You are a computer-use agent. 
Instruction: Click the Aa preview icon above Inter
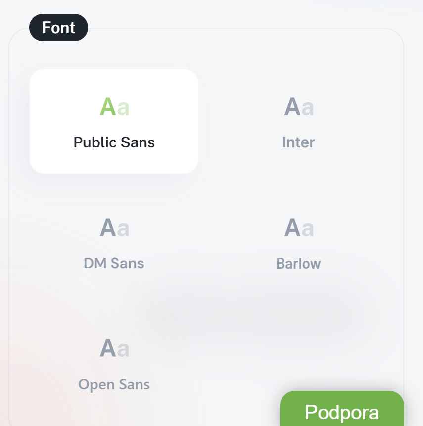click(x=299, y=107)
